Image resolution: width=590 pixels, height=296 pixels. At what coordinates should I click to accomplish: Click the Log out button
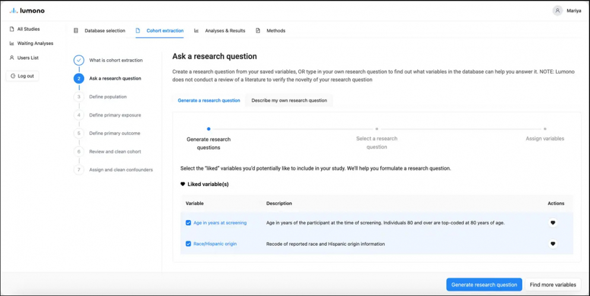click(x=22, y=76)
